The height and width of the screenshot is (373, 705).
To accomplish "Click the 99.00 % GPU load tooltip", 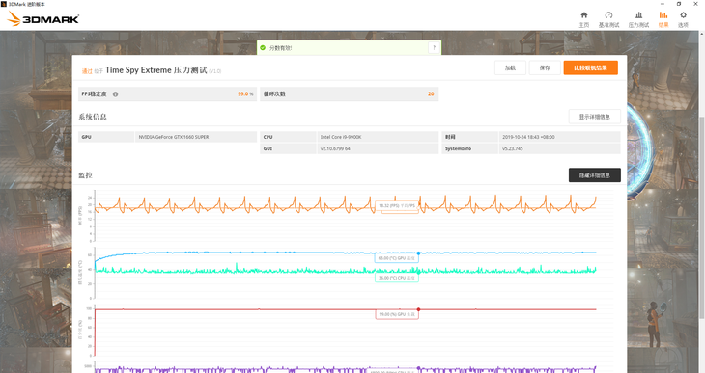I will pos(397,314).
